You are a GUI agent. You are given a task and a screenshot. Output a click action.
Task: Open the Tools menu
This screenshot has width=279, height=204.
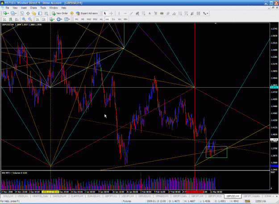43,8
